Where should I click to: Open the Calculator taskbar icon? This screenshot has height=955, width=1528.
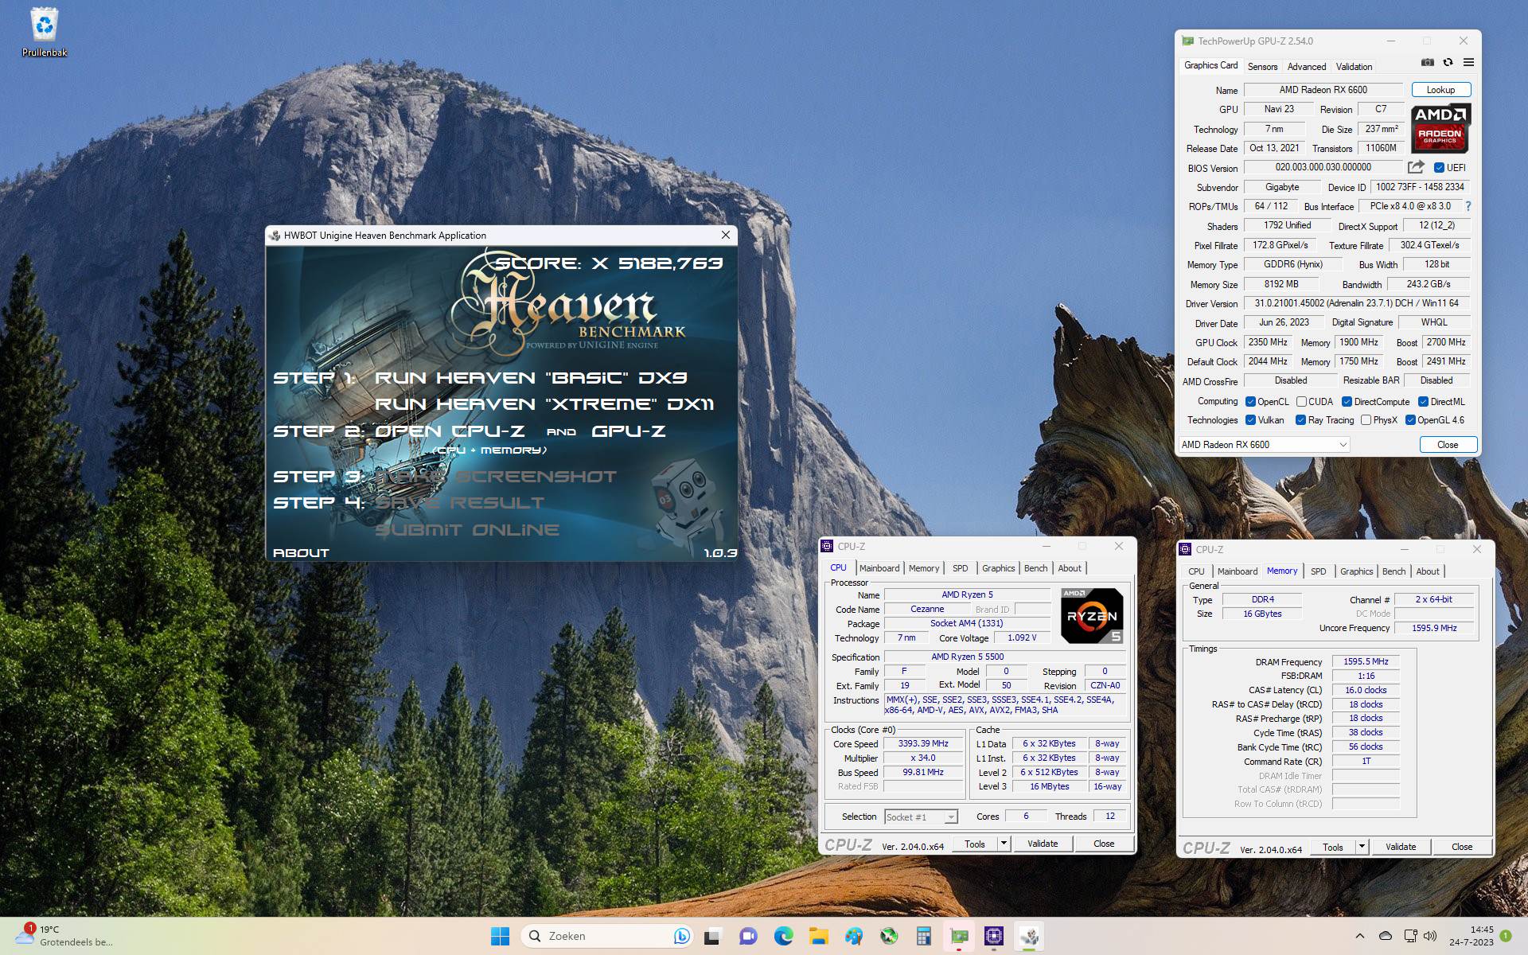(x=924, y=936)
